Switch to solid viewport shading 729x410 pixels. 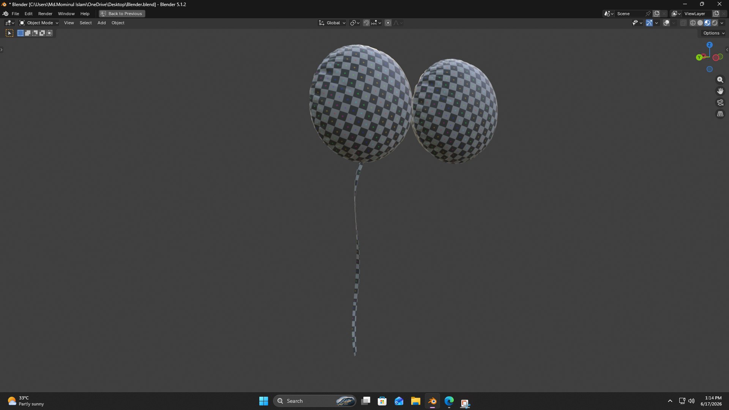[x=700, y=23]
